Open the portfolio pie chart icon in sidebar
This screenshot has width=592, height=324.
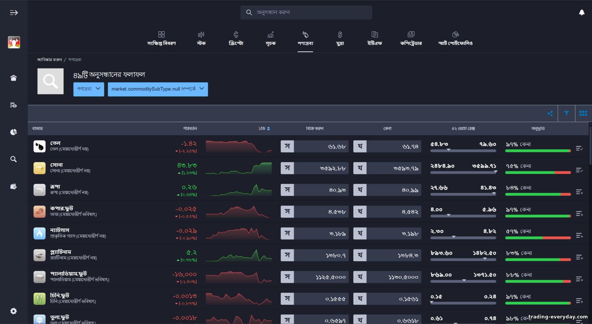point(13,132)
